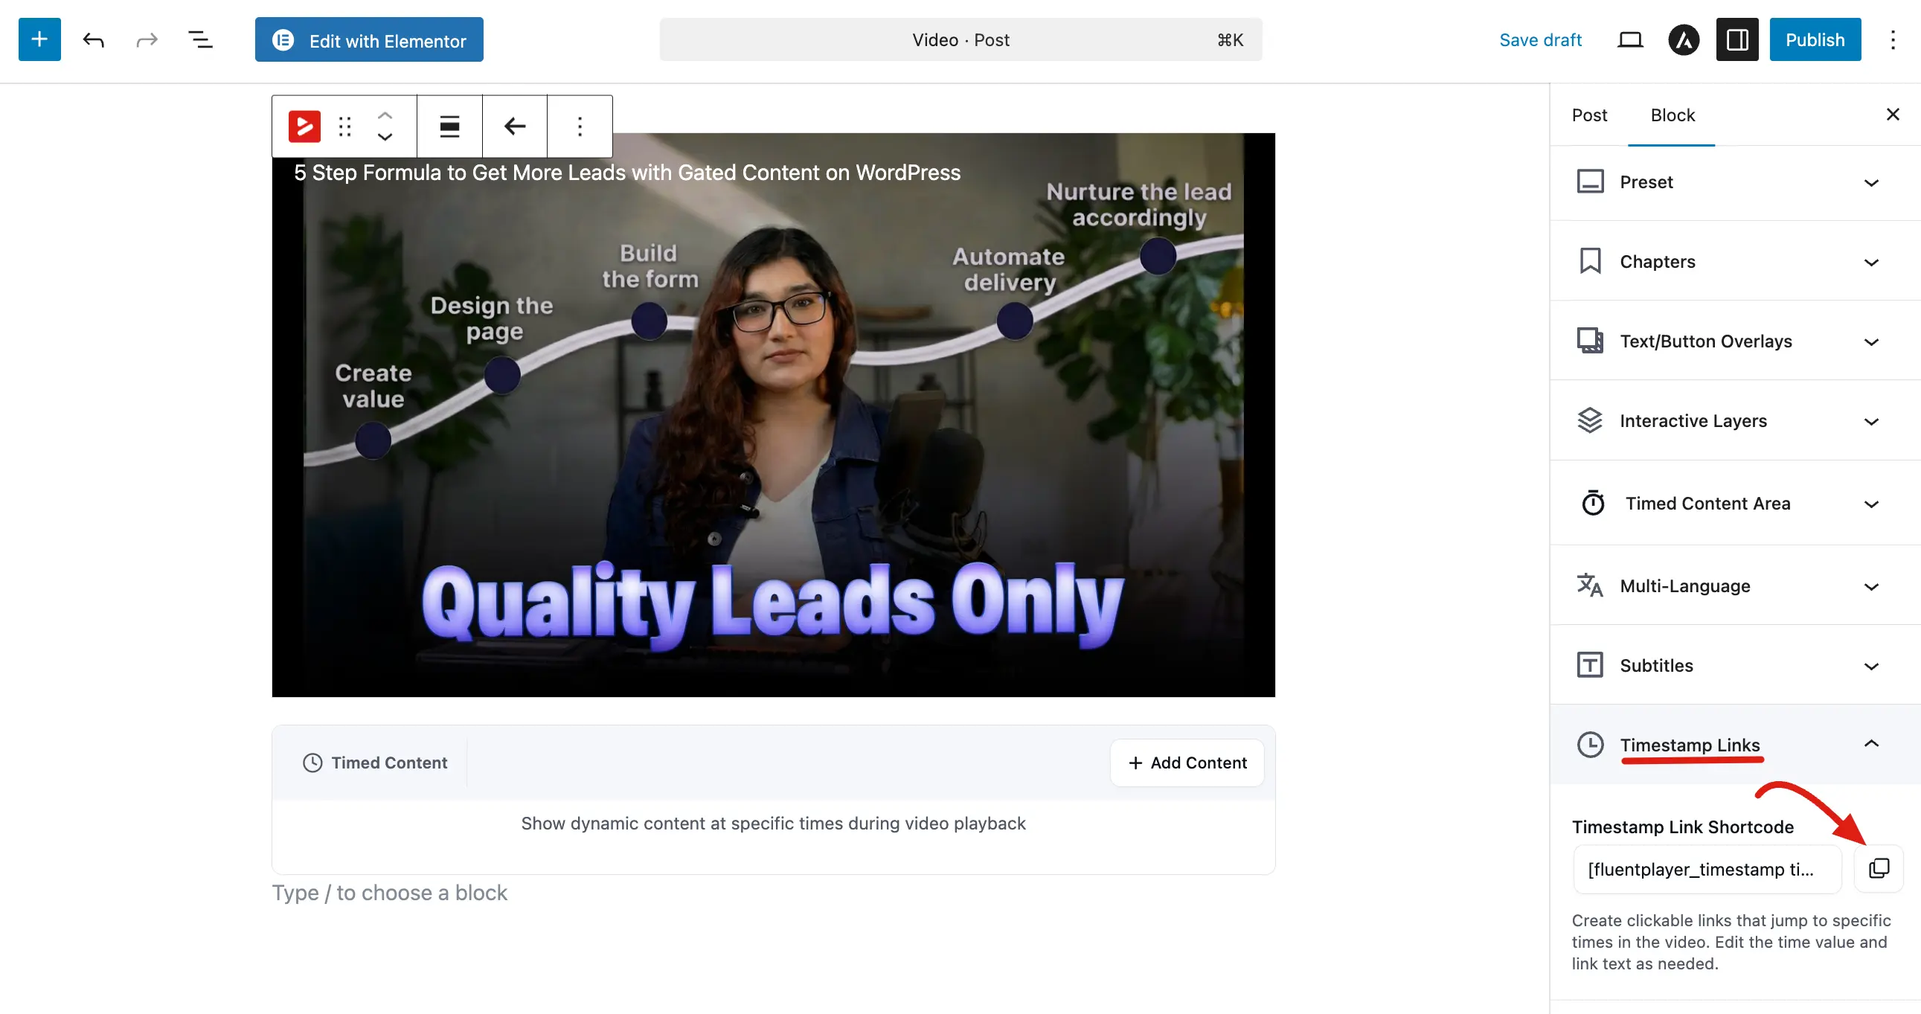Click the red FluentPlayer block icon
This screenshot has width=1921, height=1014.
click(304, 126)
